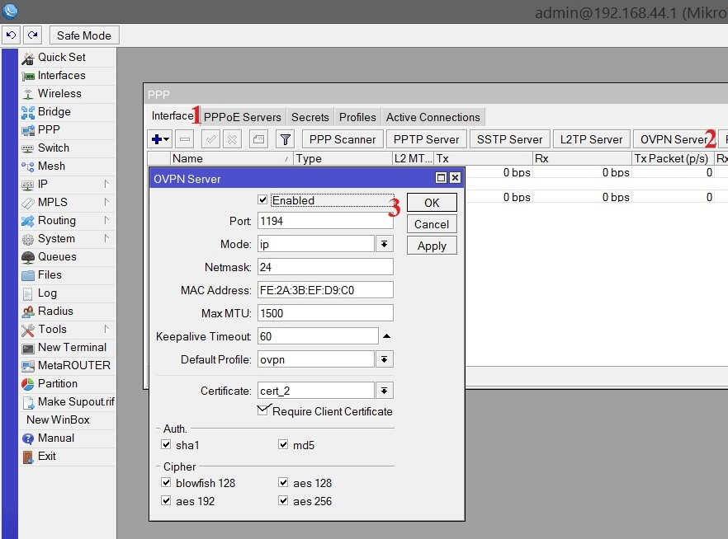Screen dimensions: 728x539
Task: Open PPP in the sidebar
Action: [49, 129]
